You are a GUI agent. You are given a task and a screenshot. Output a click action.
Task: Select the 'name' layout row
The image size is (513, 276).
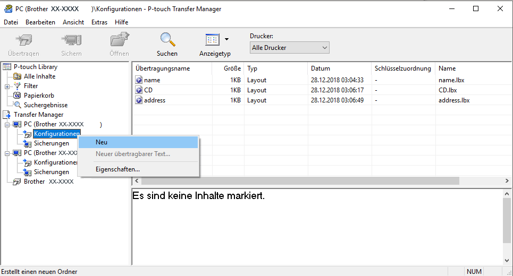322,80
